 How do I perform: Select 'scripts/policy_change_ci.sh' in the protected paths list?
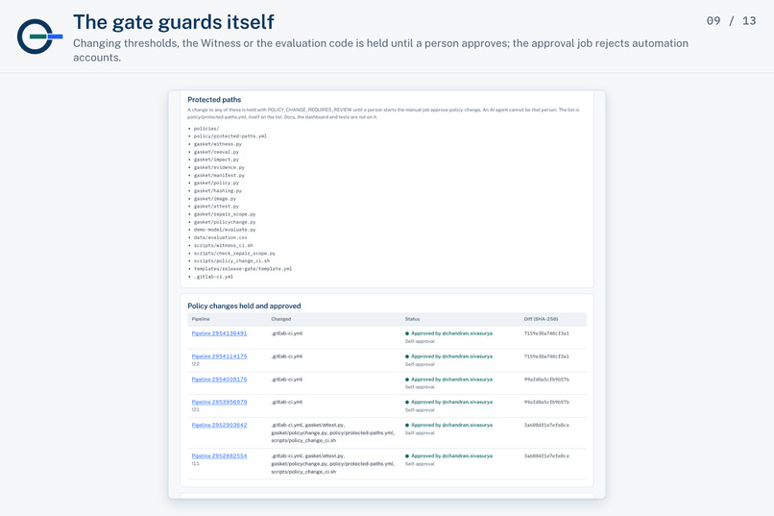232,260
